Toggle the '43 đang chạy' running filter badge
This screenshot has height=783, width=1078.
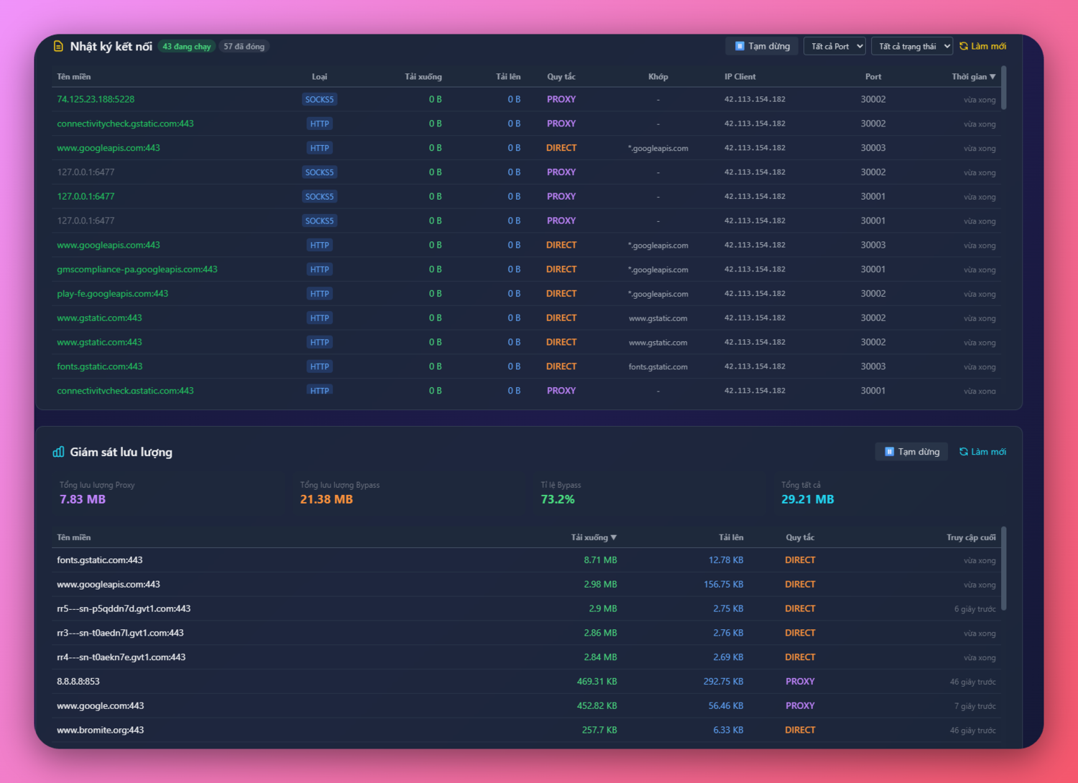[x=187, y=47]
